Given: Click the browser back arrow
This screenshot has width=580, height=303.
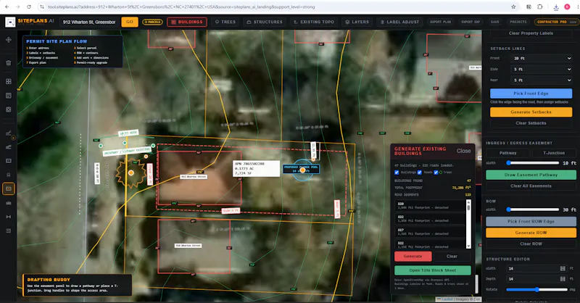Looking at the screenshot, I should click(7, 7).
